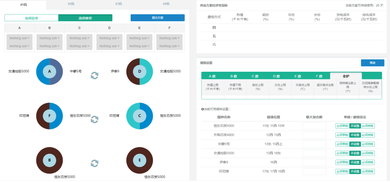This screenshot has width=390, height=182.
Task: Click the 修改 button in 规则设置
Action: pyautogui.click(x=372, y=63)
